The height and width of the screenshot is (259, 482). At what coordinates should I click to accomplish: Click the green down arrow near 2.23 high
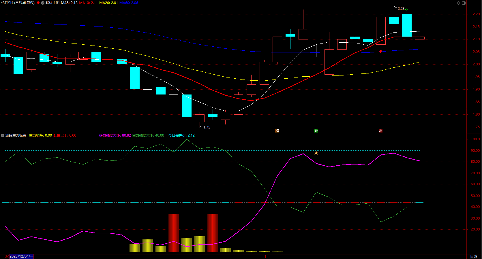tap(407, 9)
